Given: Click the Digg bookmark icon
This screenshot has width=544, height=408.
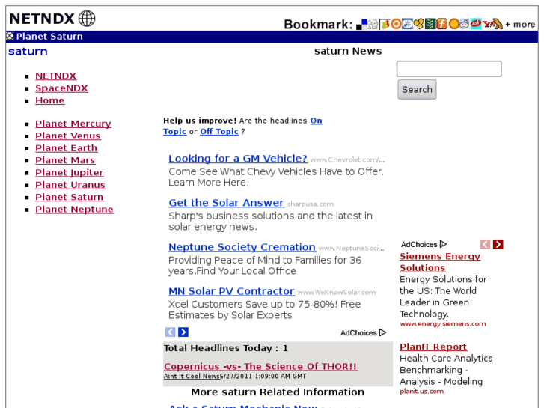Looking at the screenshot, I should (373, 24).
